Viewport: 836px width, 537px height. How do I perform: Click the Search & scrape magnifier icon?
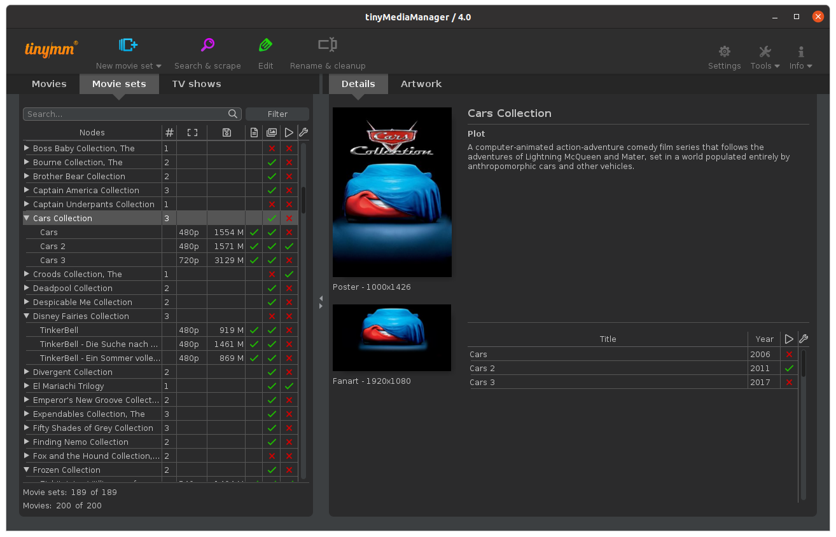point(207,45)
